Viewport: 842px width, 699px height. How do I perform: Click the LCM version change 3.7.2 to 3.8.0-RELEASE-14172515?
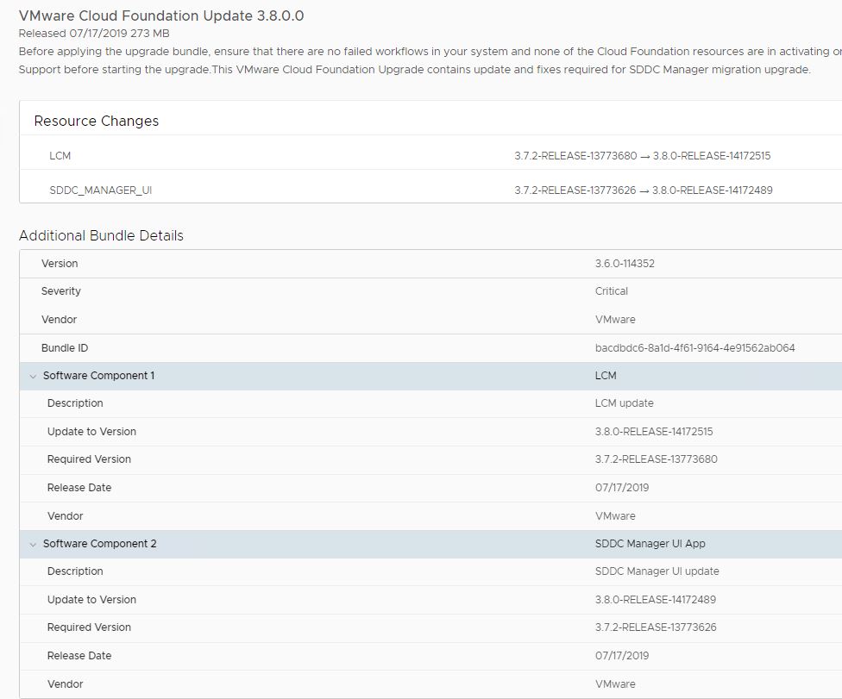click(x=642, y=156)
